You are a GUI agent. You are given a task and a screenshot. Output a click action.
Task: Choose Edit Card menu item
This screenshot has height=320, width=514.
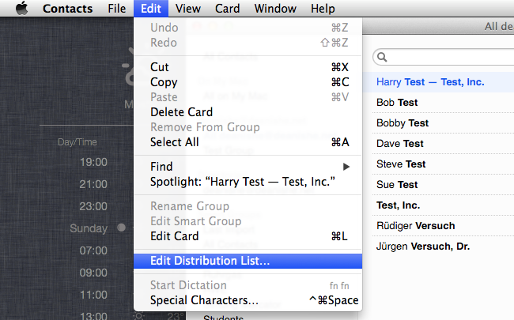click(x=248, y=236)
